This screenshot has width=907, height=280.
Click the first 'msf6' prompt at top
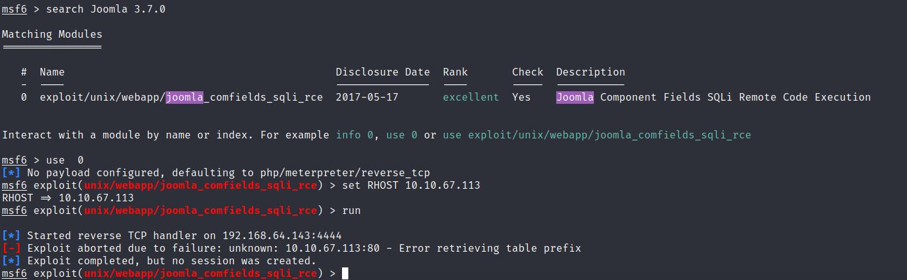pos(14,9)
